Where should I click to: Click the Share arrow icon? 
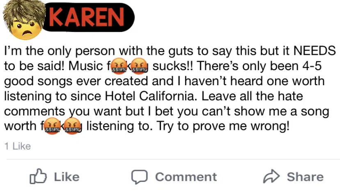pyautogui.click(x=271, y=177)
